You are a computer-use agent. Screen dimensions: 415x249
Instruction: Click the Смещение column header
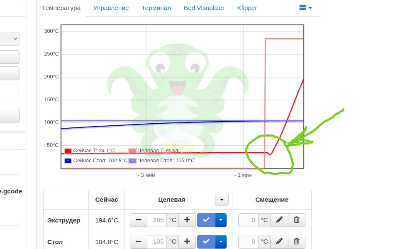point(272,200)
